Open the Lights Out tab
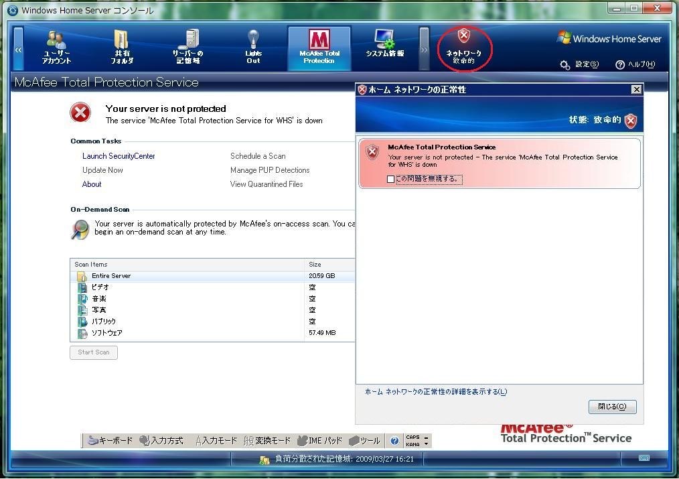 [x=253, y=48]
